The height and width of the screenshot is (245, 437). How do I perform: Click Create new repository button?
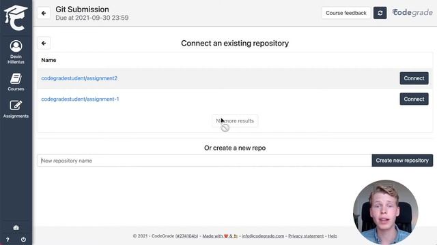click(x=402, y=161)
